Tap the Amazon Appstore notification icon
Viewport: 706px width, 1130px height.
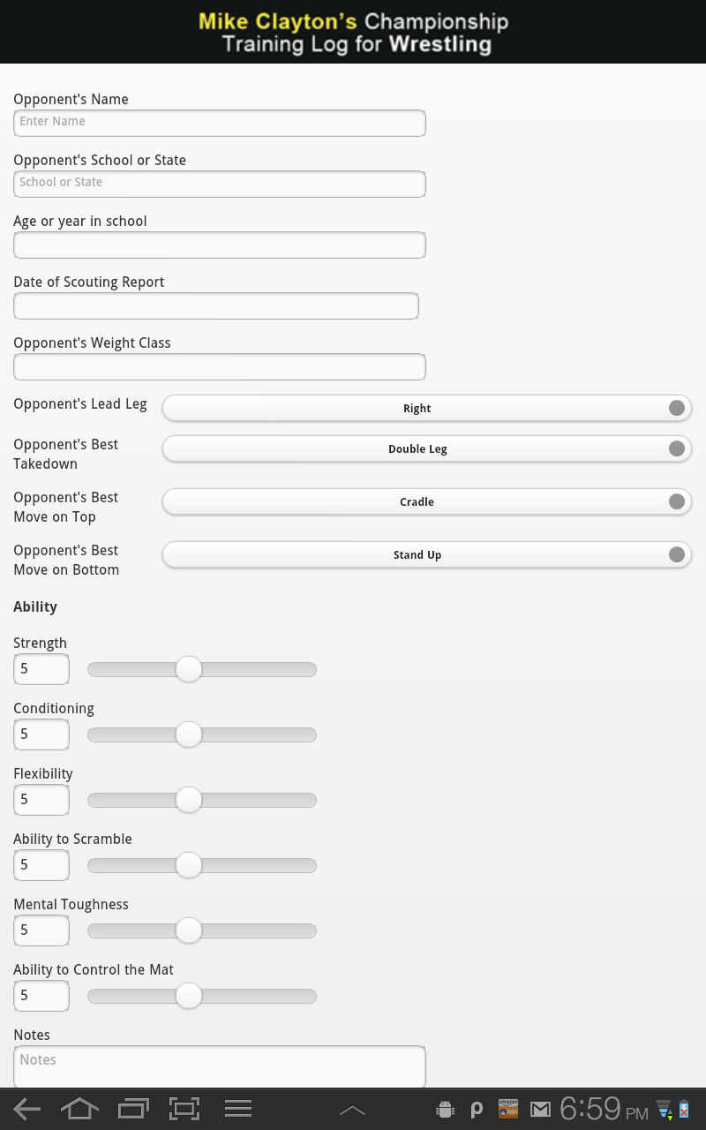click(508, 1110)
